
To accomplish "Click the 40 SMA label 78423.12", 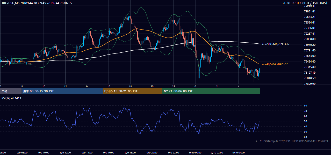I will 275,64.
